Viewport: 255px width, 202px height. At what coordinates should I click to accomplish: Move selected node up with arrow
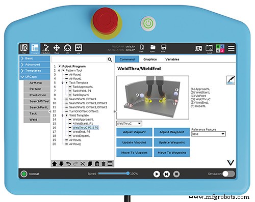[x=55, y=164]
